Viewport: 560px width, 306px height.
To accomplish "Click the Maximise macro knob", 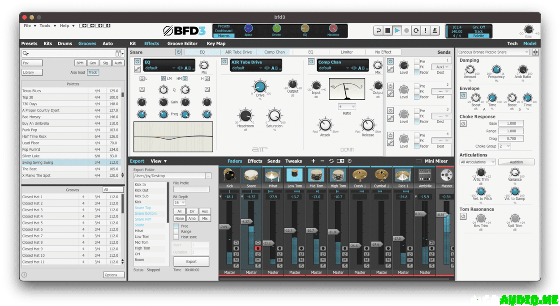I will coord(333,29).
